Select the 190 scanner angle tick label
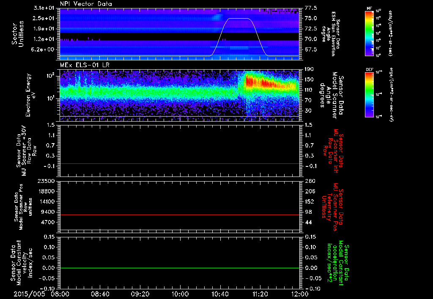433x299 pixels. coord(310,69)
